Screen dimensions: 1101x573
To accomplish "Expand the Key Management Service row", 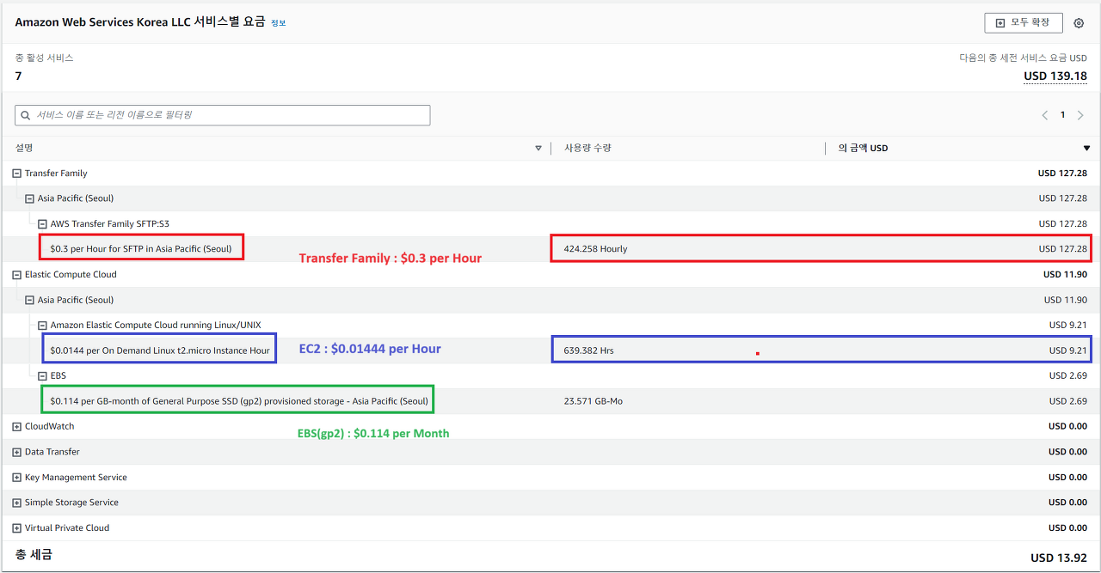I will click(x=17, y=478).
